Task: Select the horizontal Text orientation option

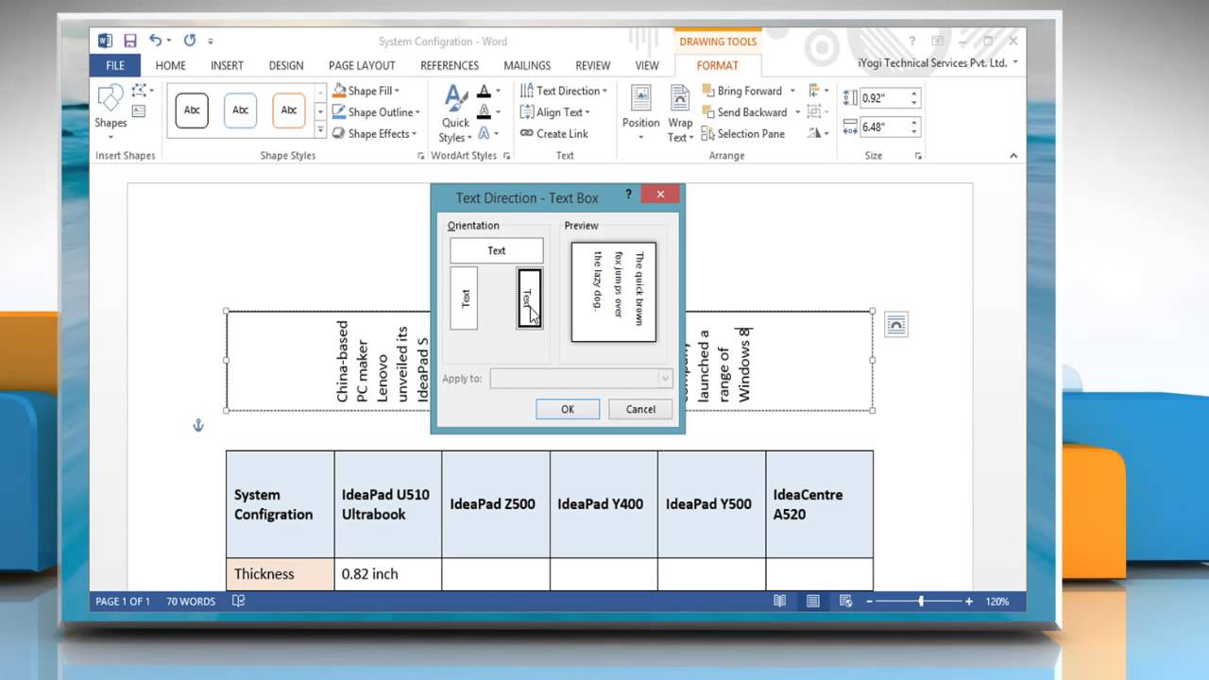Action: pos(497,250)
